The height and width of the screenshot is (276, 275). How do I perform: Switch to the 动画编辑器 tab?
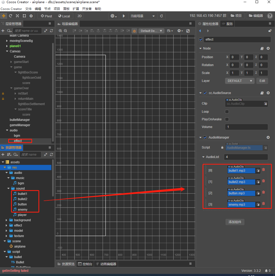pyautogui.click(x=106, y=264)
